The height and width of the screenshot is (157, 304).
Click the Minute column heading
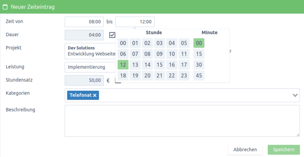click(209, 32)
